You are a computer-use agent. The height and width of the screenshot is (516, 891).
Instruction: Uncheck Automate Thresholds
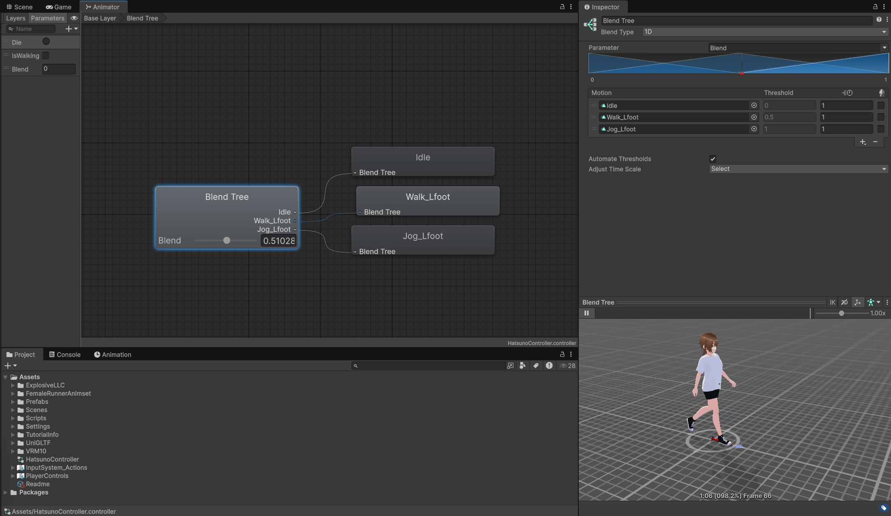click(x=713, y=159)
